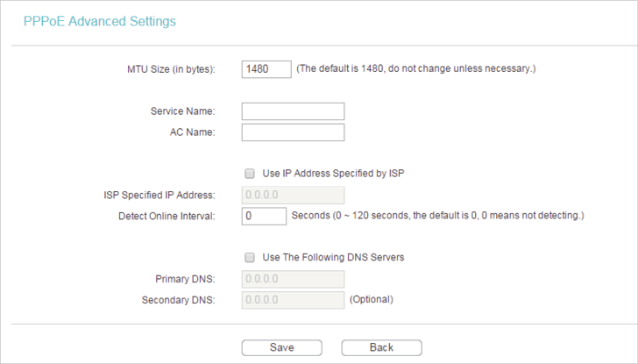Click the MTU default 1480 hint text
The width and height of the screenshot is (638, 364).
tap(415, 68)
